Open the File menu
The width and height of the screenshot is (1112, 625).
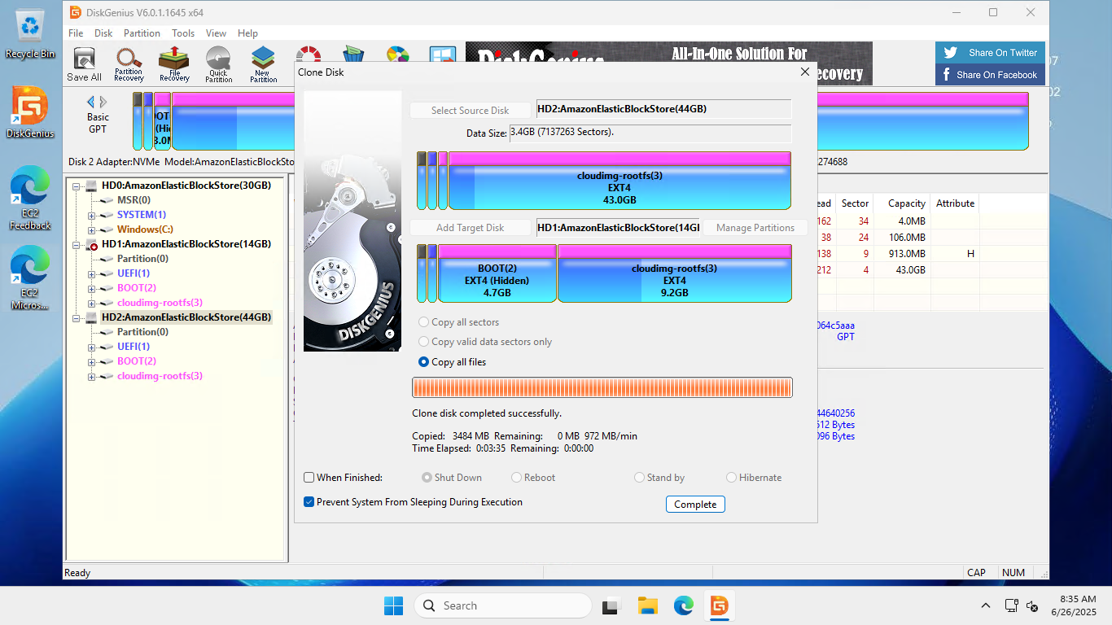[x=76, y=33]
